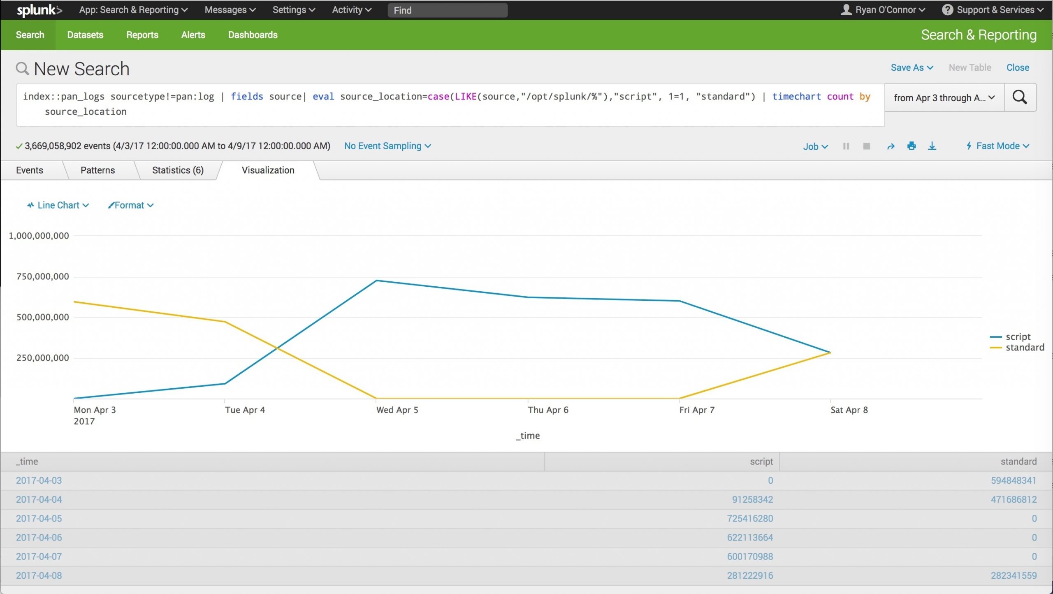Close the current search
Viewport: 1053px width, 594px height.
(x=1018, y=67)
